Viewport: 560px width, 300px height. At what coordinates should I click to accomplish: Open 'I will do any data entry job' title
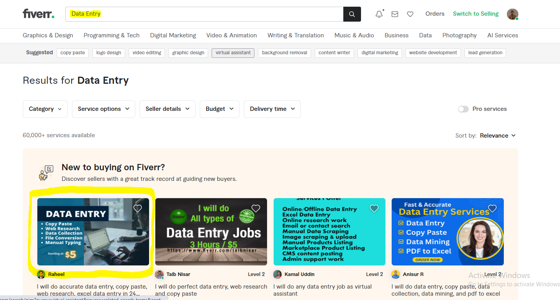[x=322, y=290]
